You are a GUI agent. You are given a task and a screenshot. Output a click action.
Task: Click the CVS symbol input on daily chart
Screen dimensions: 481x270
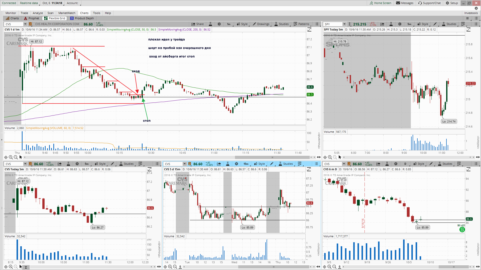[332, 164]
